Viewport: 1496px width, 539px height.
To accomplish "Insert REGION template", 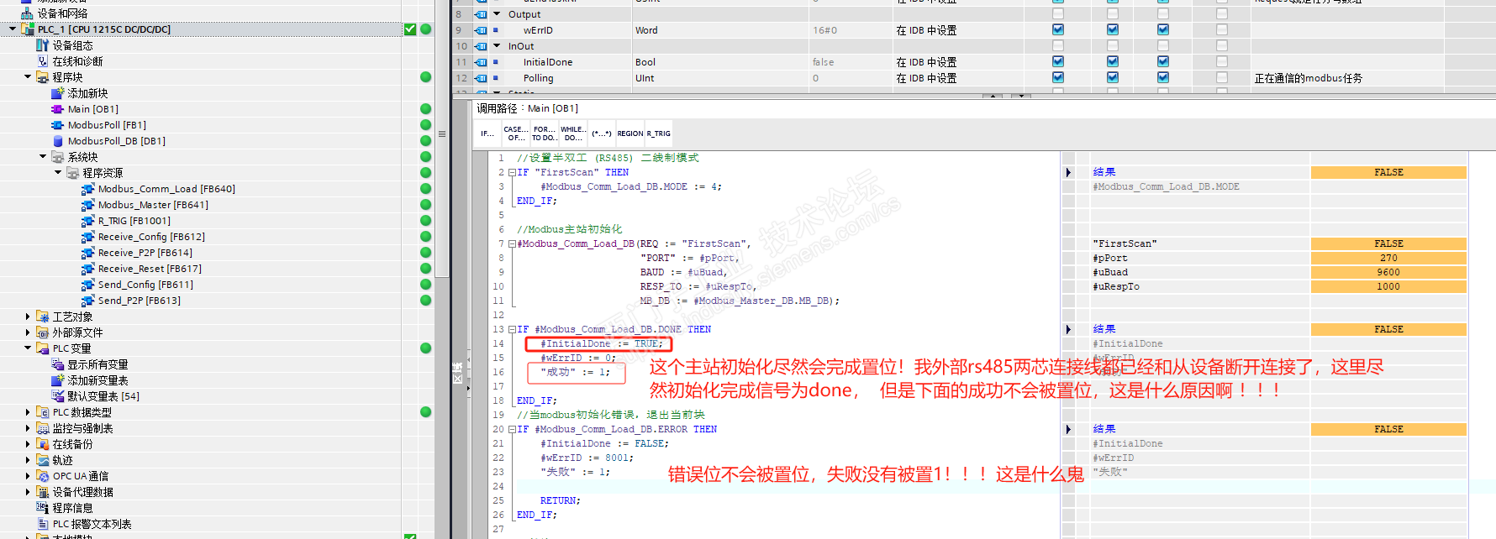I will pos(630,133).
